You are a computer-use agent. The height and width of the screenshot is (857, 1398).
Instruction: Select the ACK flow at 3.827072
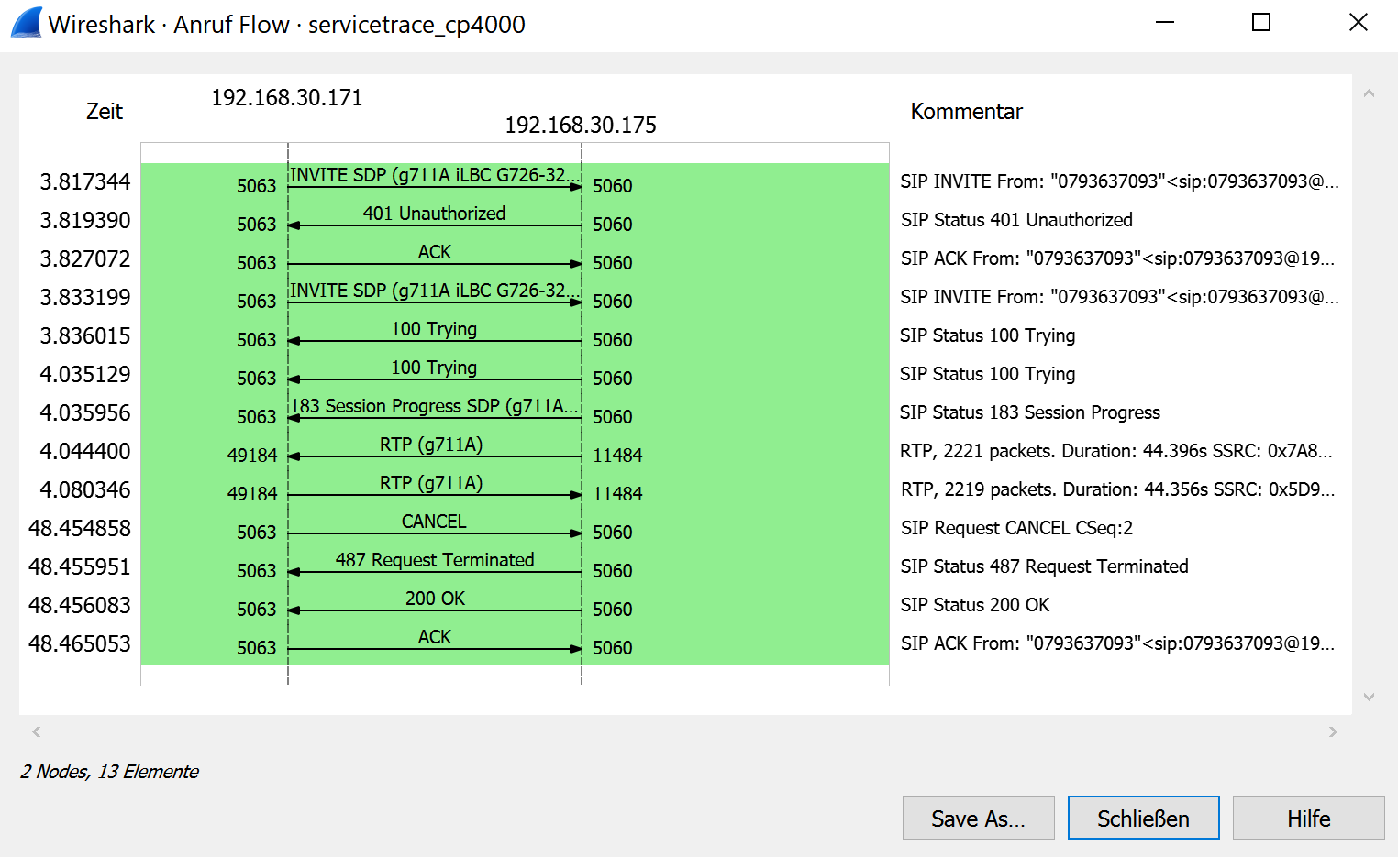[x=435, y=258]
